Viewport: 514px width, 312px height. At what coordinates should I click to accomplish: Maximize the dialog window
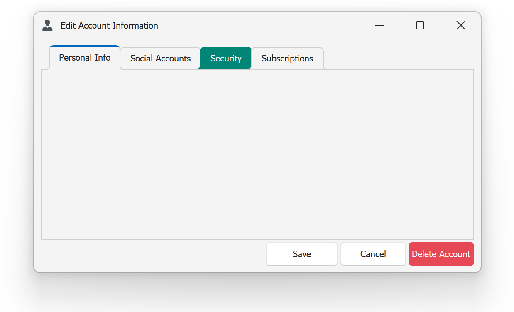point(420,25)
